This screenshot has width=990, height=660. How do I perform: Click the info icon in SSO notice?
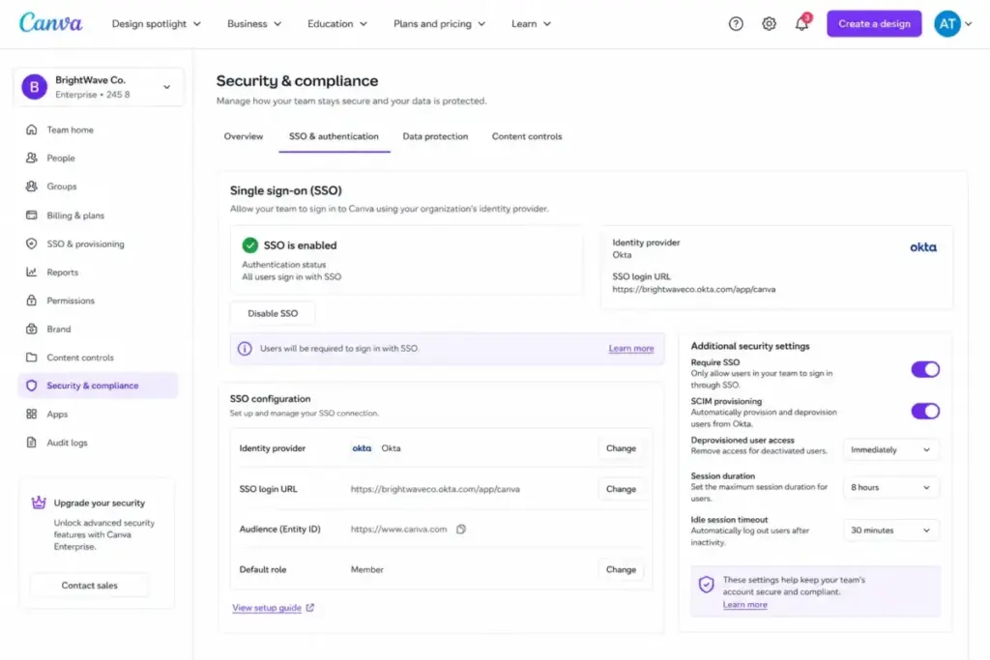click(245, 348)
